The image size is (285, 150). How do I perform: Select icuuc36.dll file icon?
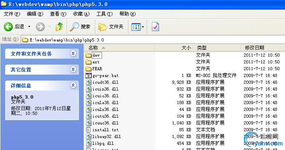pos(88,123)
